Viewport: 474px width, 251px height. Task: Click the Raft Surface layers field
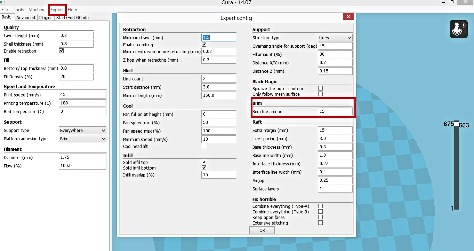tap(335, 189)
